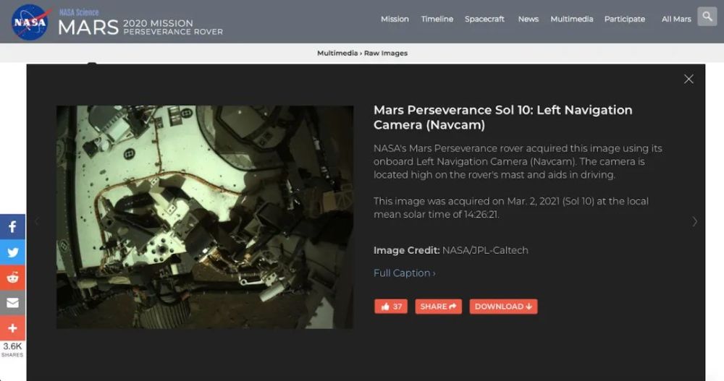Click the image title Mars Perseverance Sol 10
The image size is (724, 381).
click(x=503, y=117)
